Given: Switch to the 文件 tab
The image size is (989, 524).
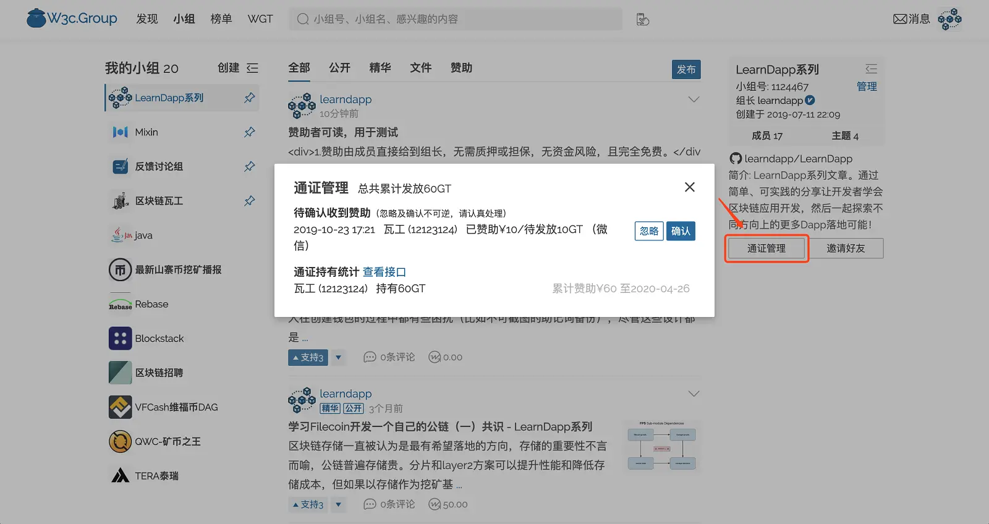Looking at the screenshot, I should pyautogui.click(x=421, y=68).
